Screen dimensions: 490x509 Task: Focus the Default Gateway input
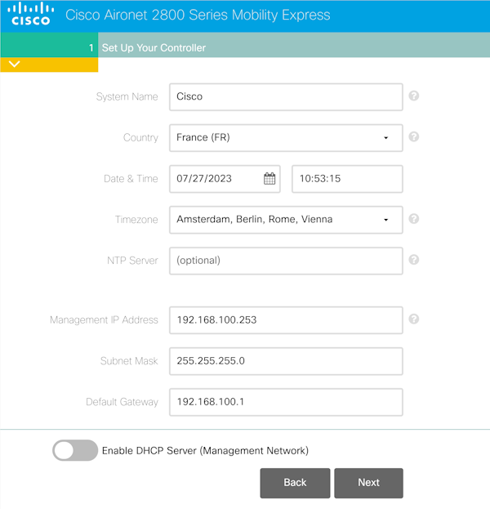(286, 402)
